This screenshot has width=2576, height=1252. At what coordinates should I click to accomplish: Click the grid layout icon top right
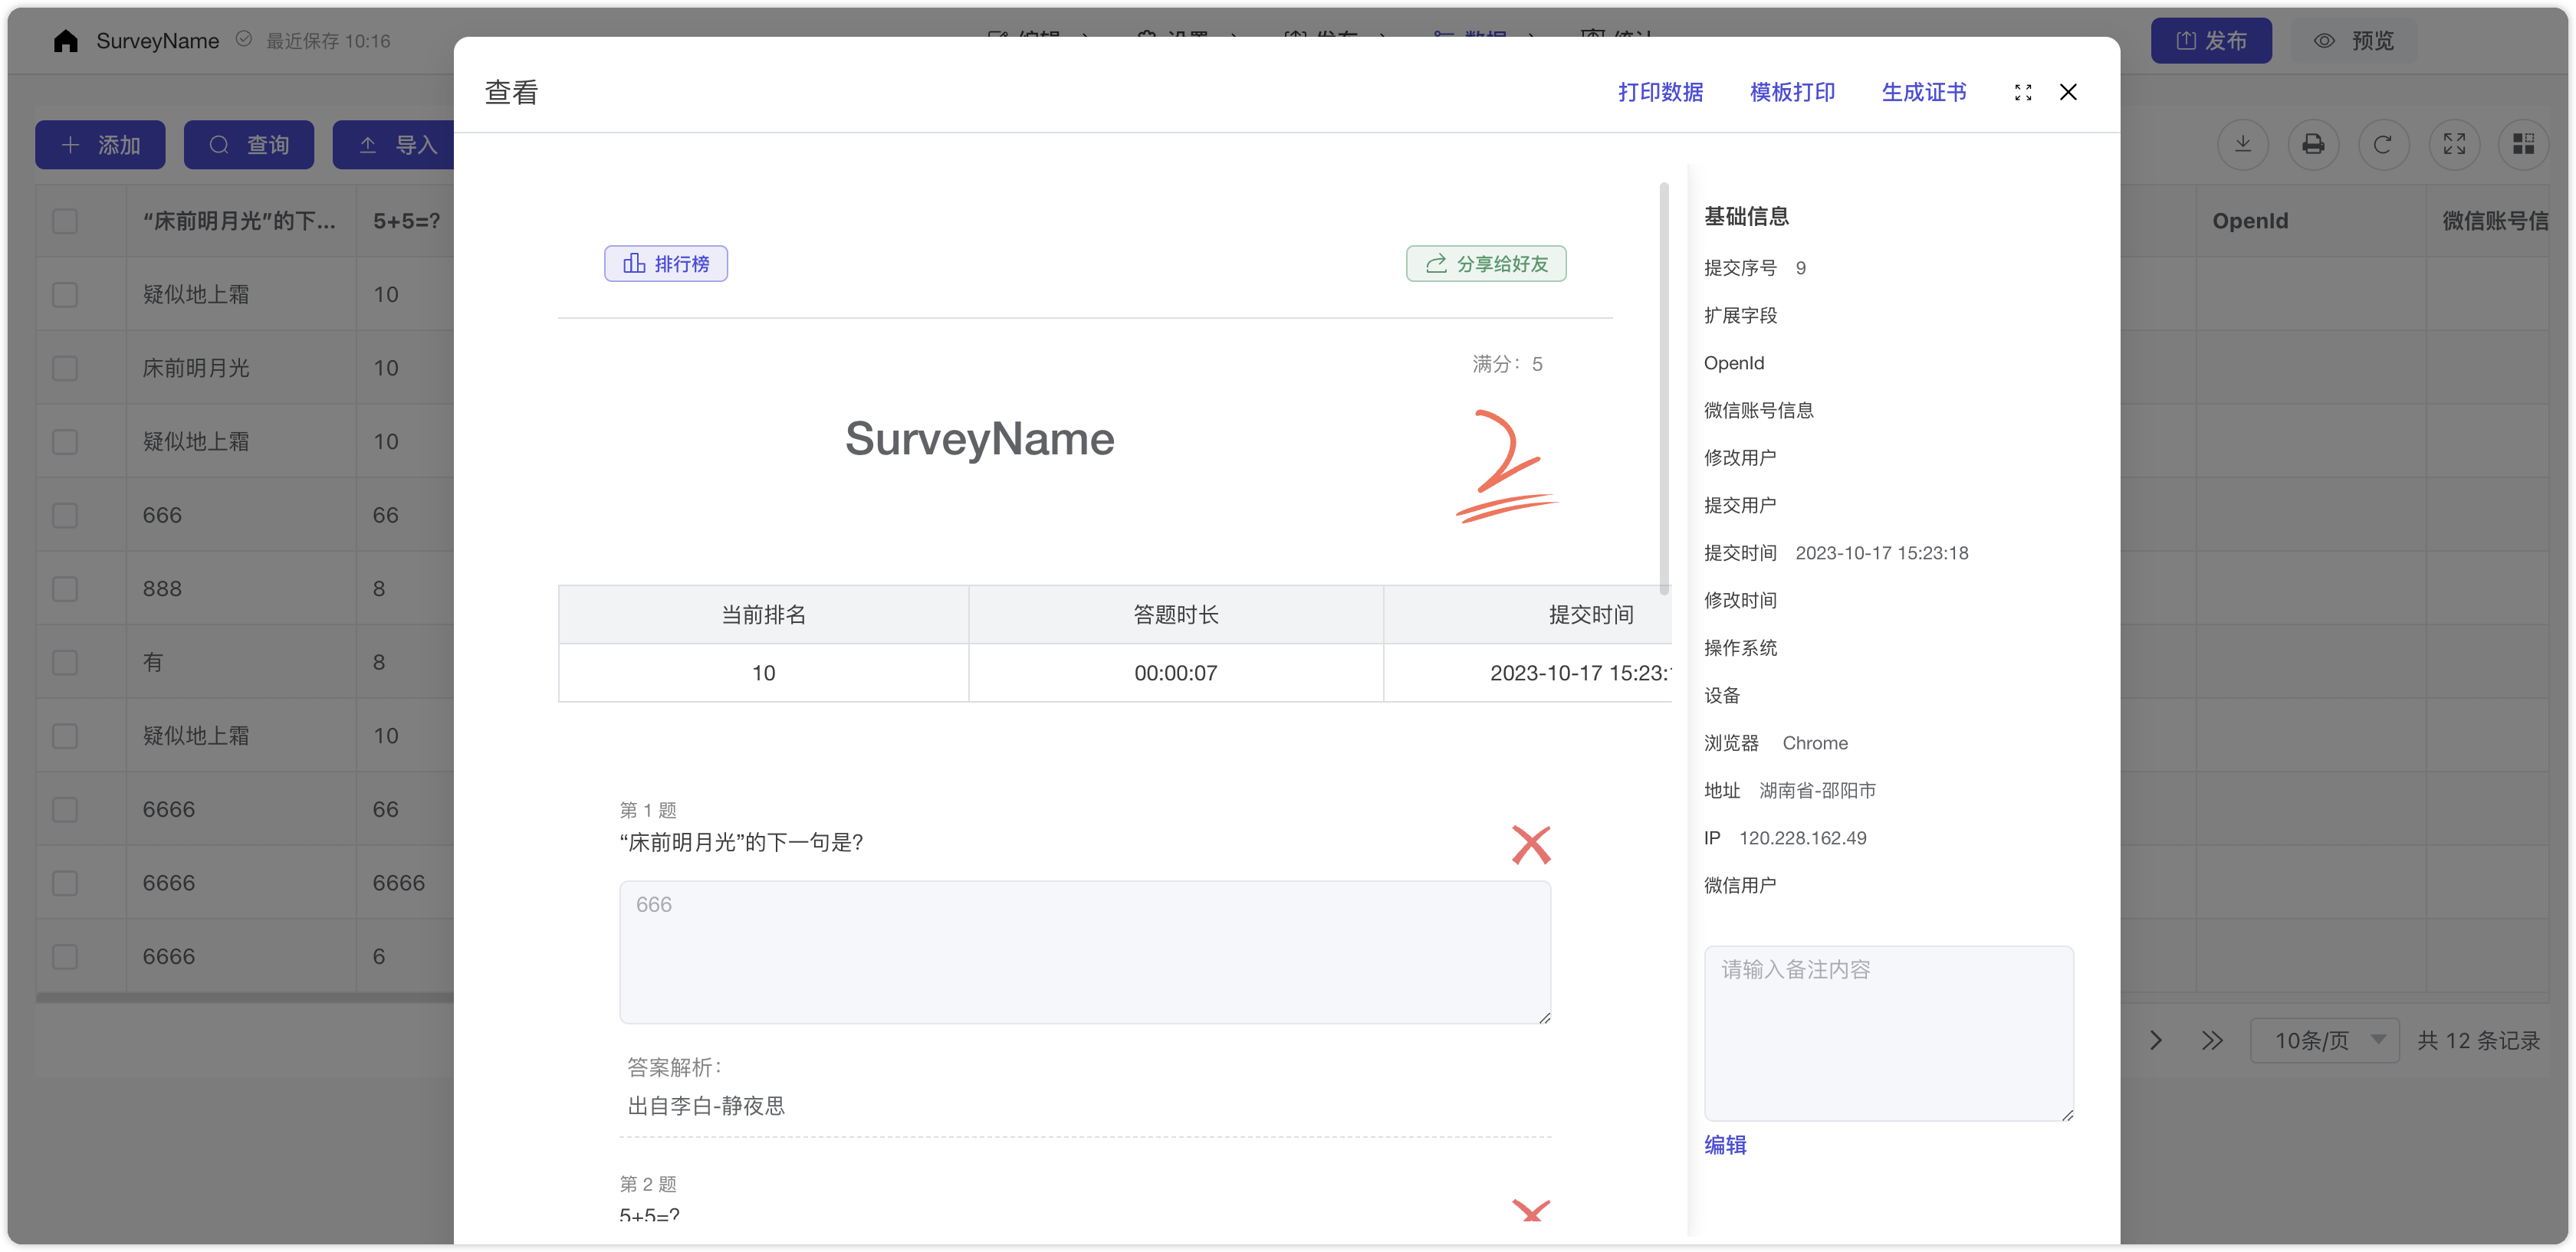click(2523, 145)
